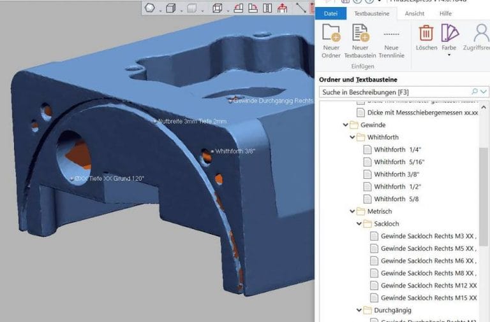Collapse the Gewinde folder chevron
The height and width of the screenshot is (322, 490).
click(x=346, y=125)
